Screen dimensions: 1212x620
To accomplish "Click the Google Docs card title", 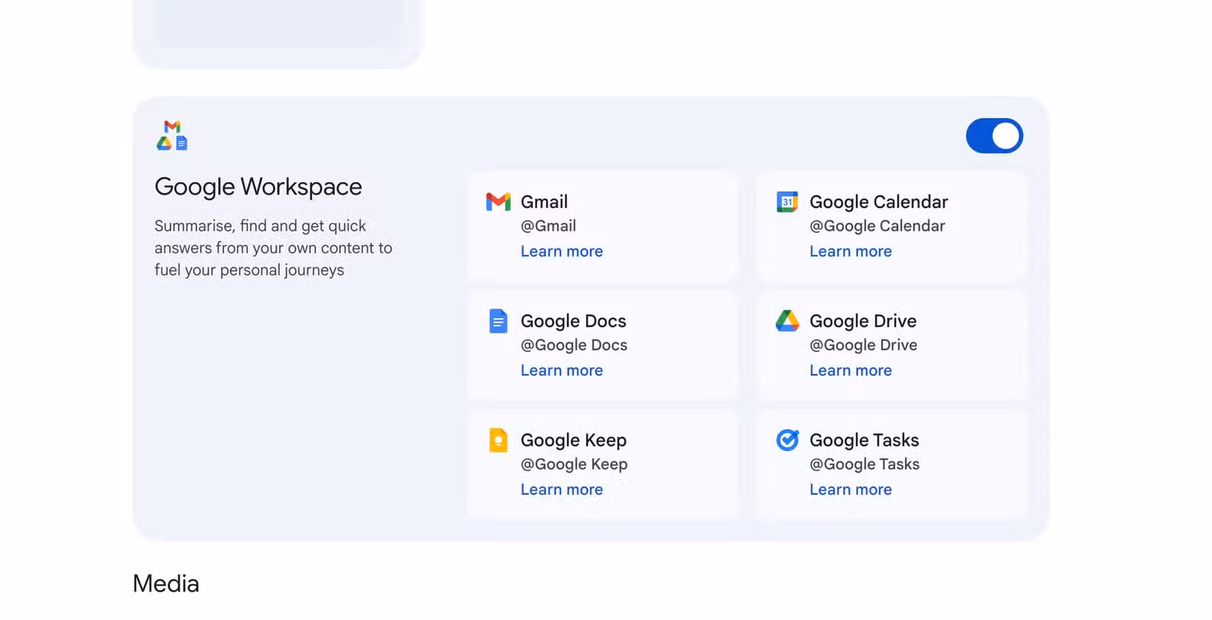I will pyautogui.click(x=574, y=321).
